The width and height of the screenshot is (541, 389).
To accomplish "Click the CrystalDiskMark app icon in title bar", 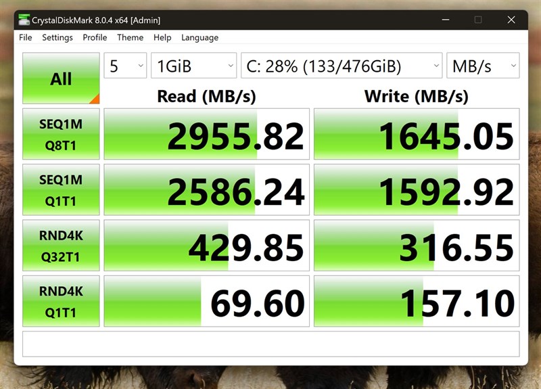I will (x=24, y=20).
